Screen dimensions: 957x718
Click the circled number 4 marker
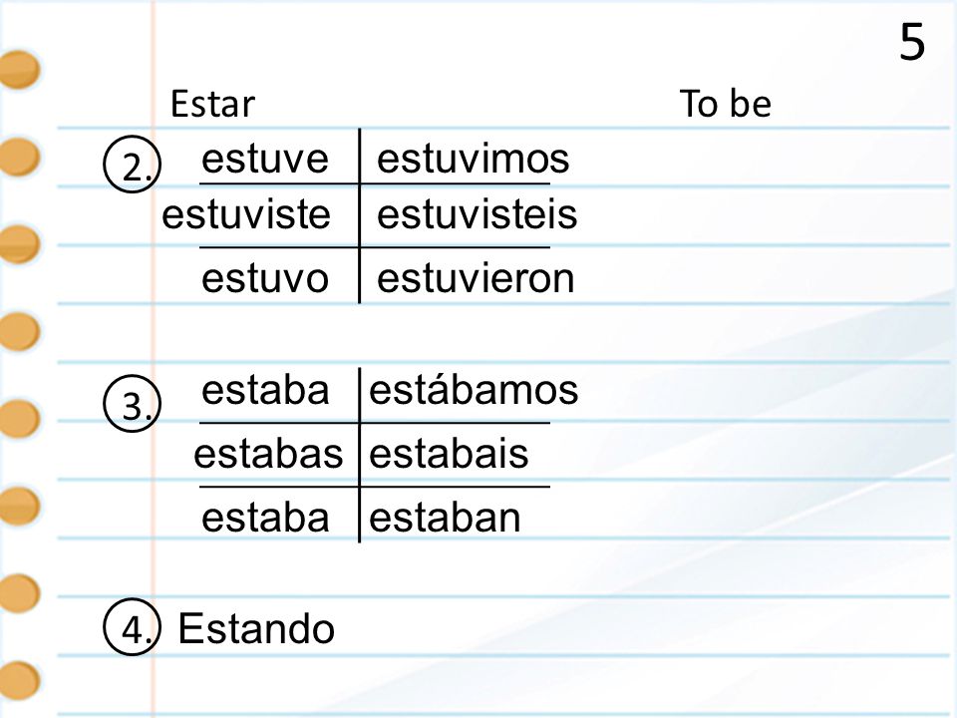pos(133,627)
